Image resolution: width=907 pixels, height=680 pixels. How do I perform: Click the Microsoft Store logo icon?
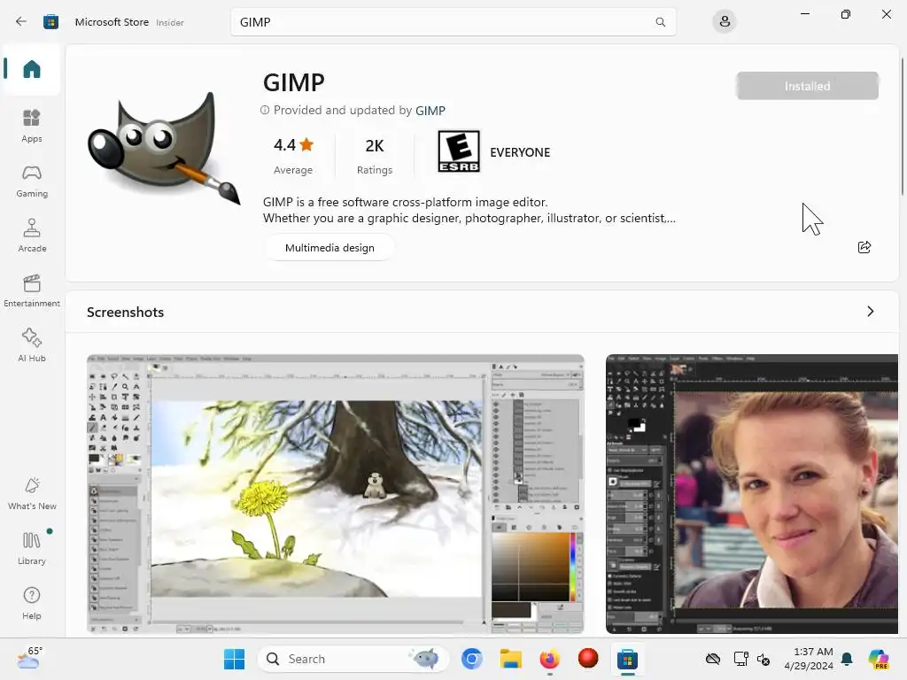[x=50, y=22]
